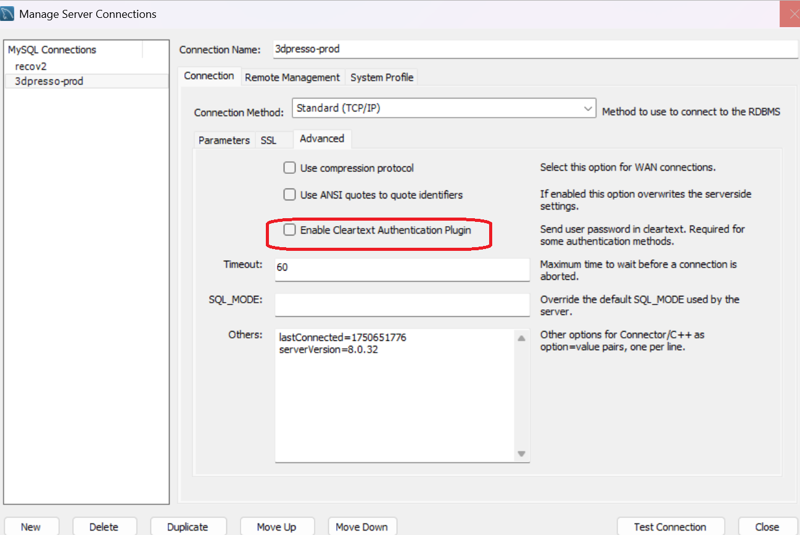
Task: Click the MySQL Connections list header
Action: [x=74, y=49]
